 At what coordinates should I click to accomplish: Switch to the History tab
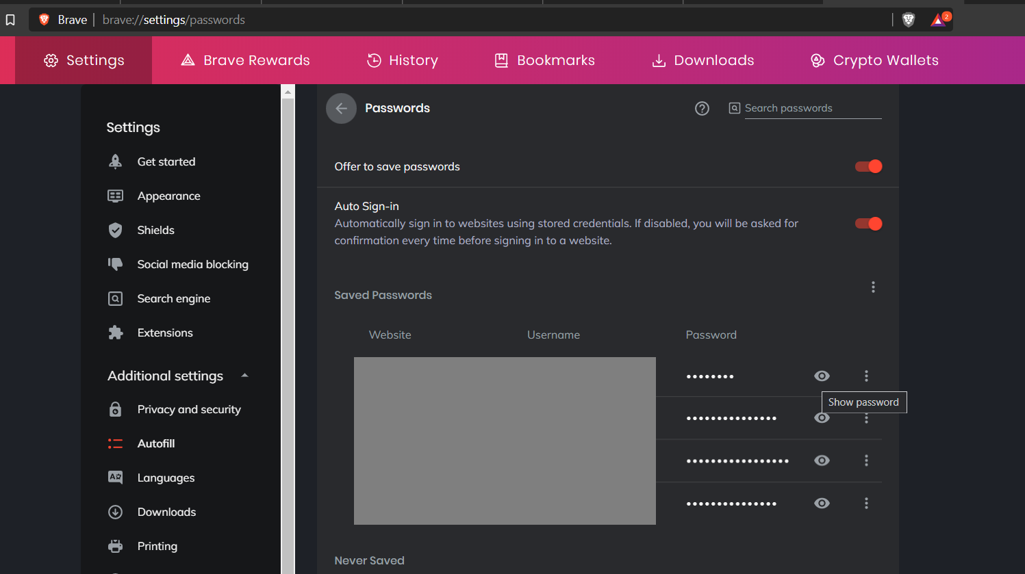403,60
